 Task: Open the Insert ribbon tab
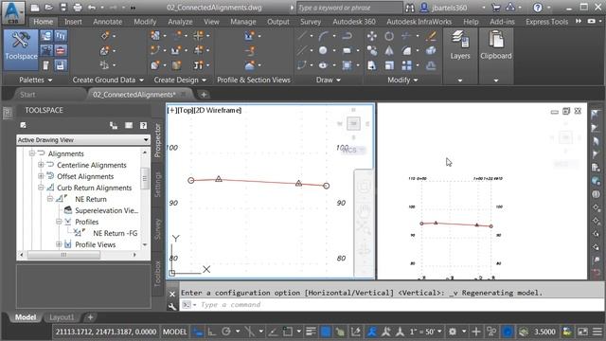point(73,22)
